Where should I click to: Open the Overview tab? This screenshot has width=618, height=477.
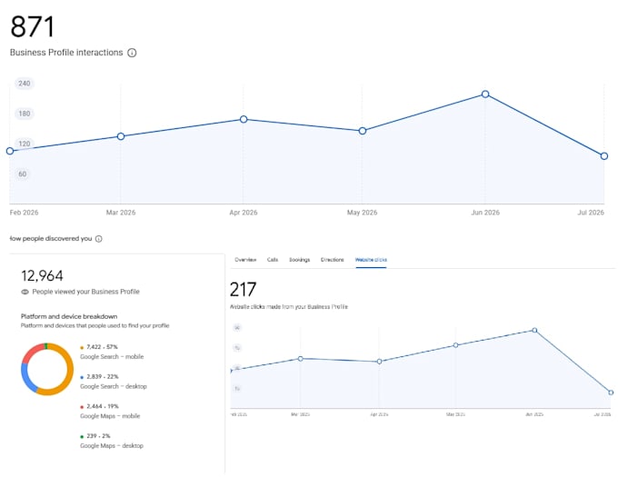[245, 260]
